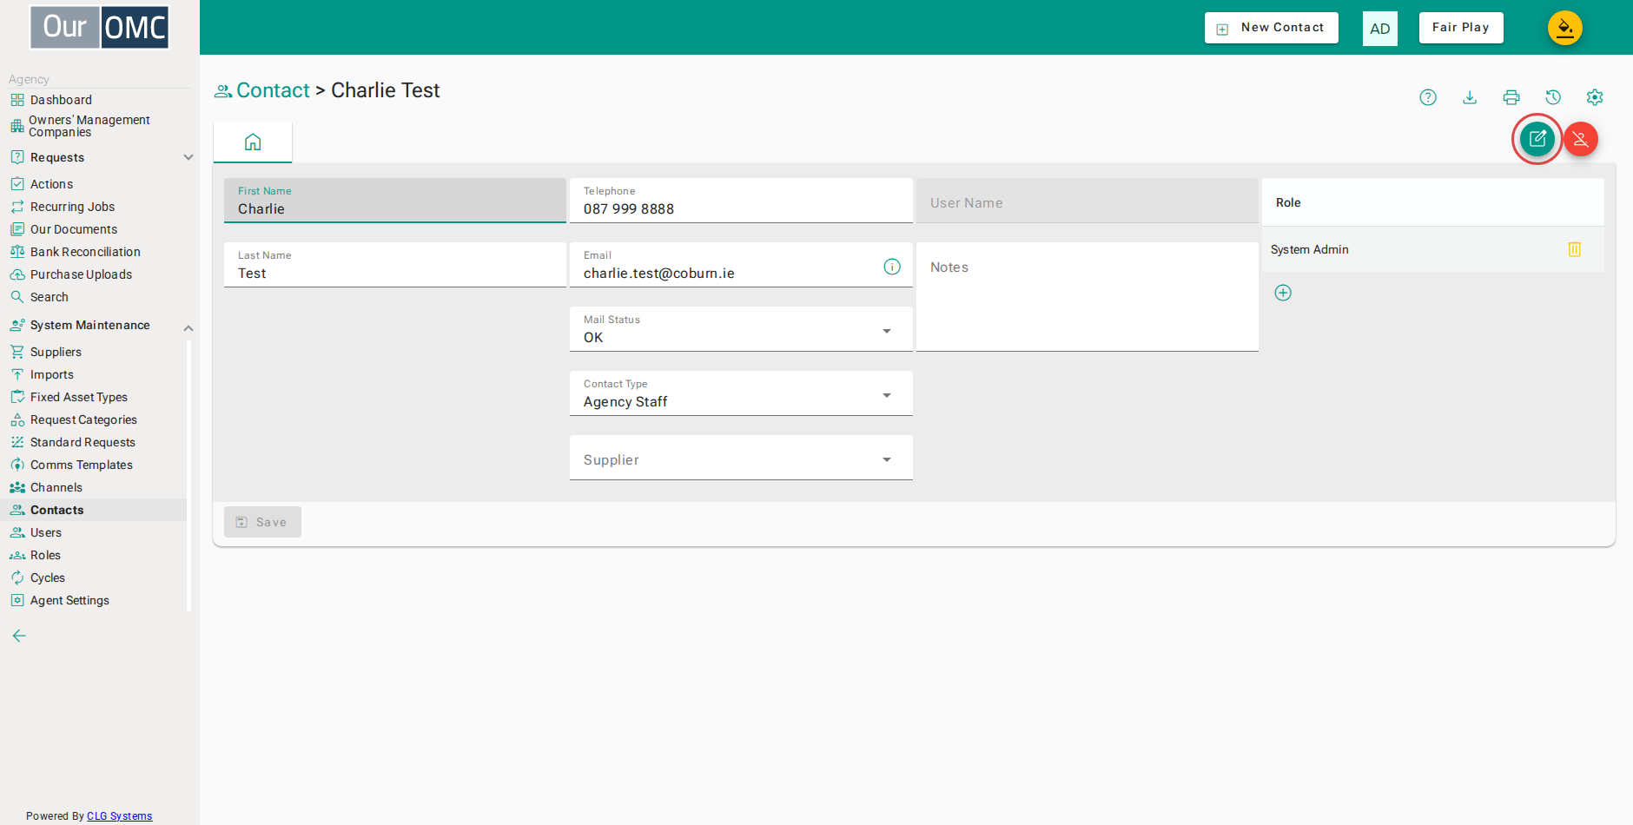Click the contact breadcrumb person icon
1633x825 pixels.
pos(223,91)
